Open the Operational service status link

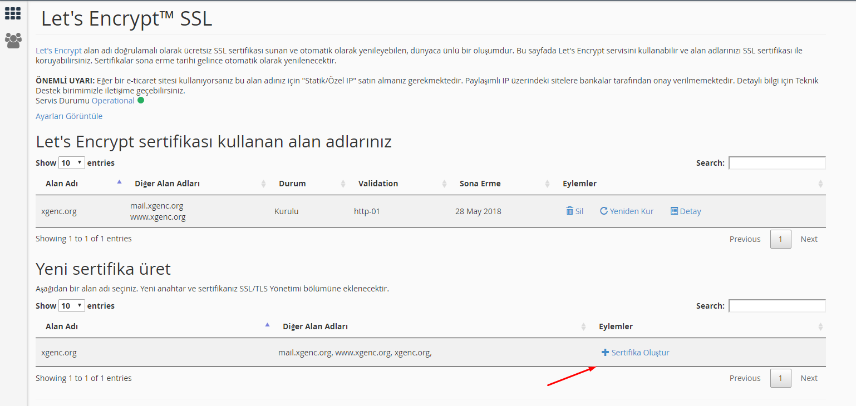[113, 101]
